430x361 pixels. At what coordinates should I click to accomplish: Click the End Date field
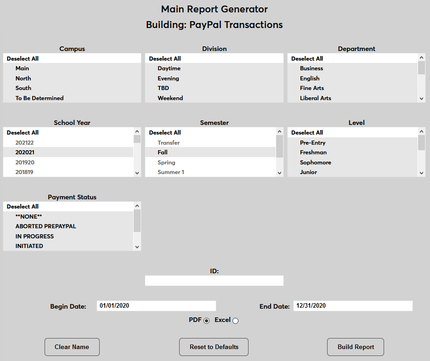click(353, 306)
